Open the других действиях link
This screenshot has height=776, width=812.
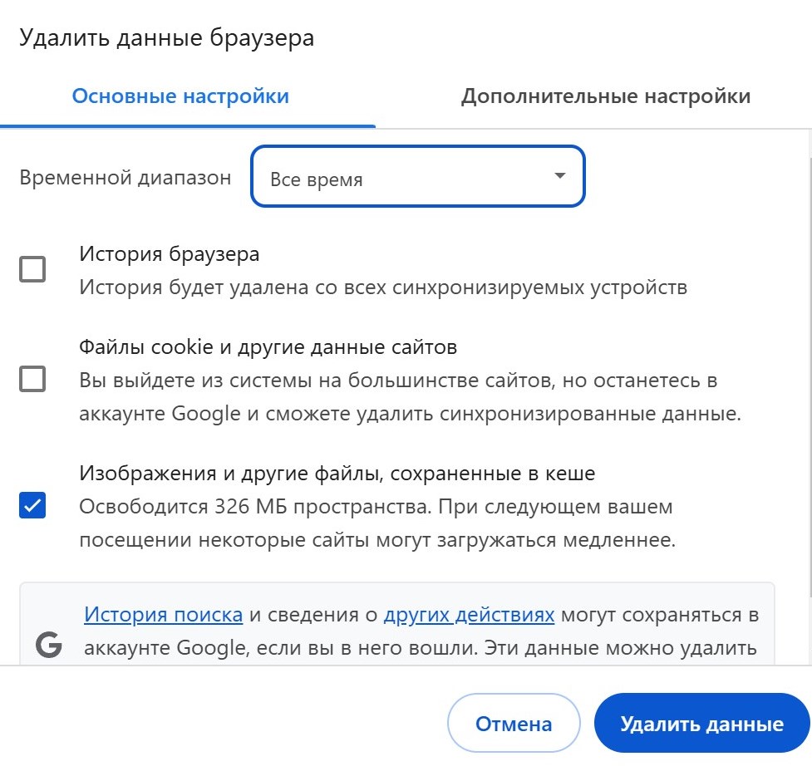click(469, 616)
